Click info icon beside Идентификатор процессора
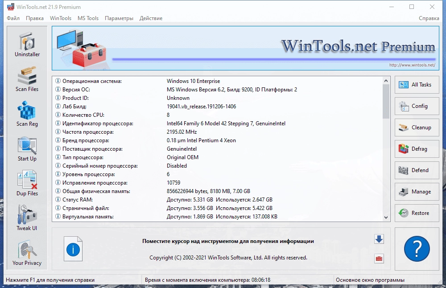This screenshot has width=446, height=288. pyautogui.click(x=58, y=123)
